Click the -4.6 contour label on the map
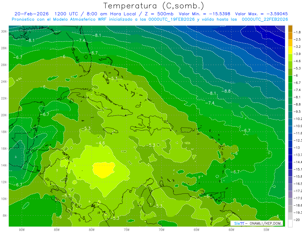The image size is (302, 233). point(100,143)
